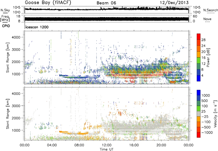Click the '-100' velocity colorbar label
Screen dimensions: 218x151
tap(206, 122)
